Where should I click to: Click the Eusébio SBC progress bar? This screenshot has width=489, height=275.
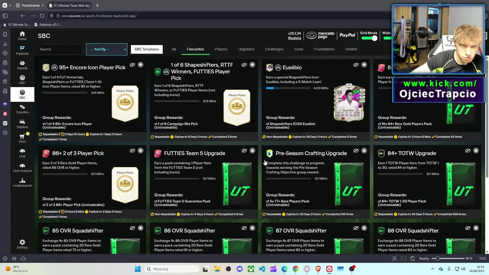click(x=288, y=88)
